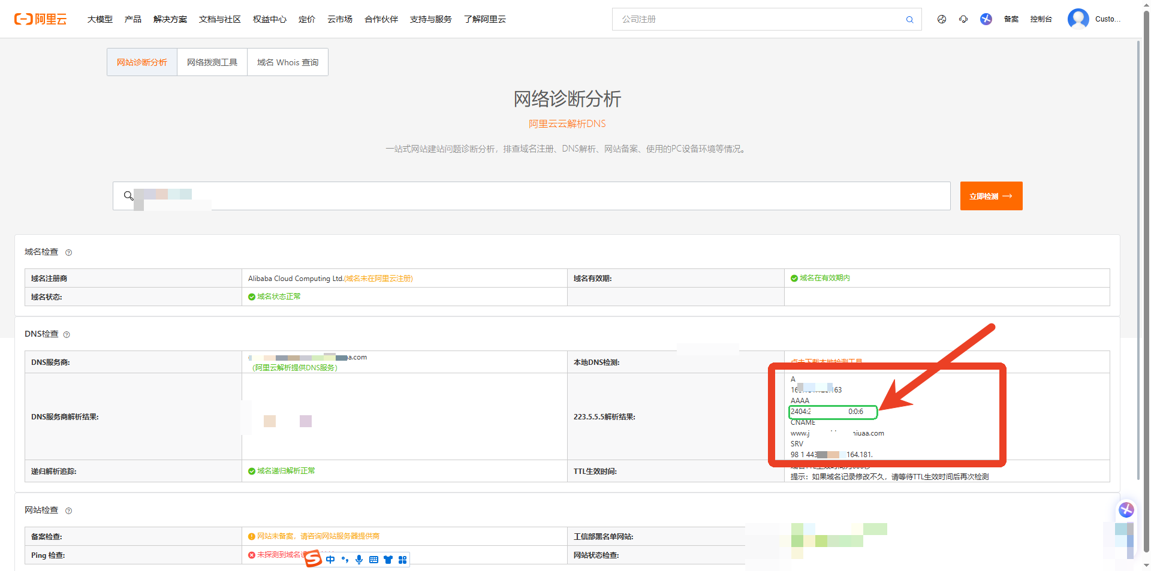The height and width of the screenshot is (571, 1151).
Task: Click the scrollbar up arrow
Action: coord(1146,5)
